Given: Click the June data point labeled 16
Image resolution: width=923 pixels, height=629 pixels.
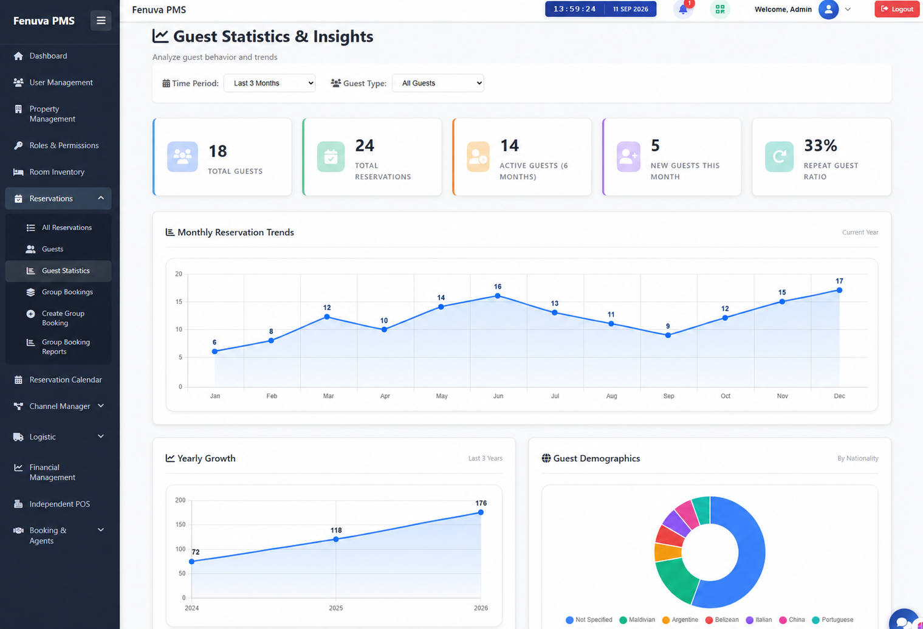Looking at the screenshot, I should coord(498,296).
